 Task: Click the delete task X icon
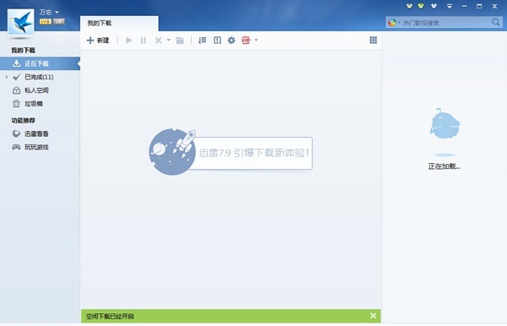[158, 41]
